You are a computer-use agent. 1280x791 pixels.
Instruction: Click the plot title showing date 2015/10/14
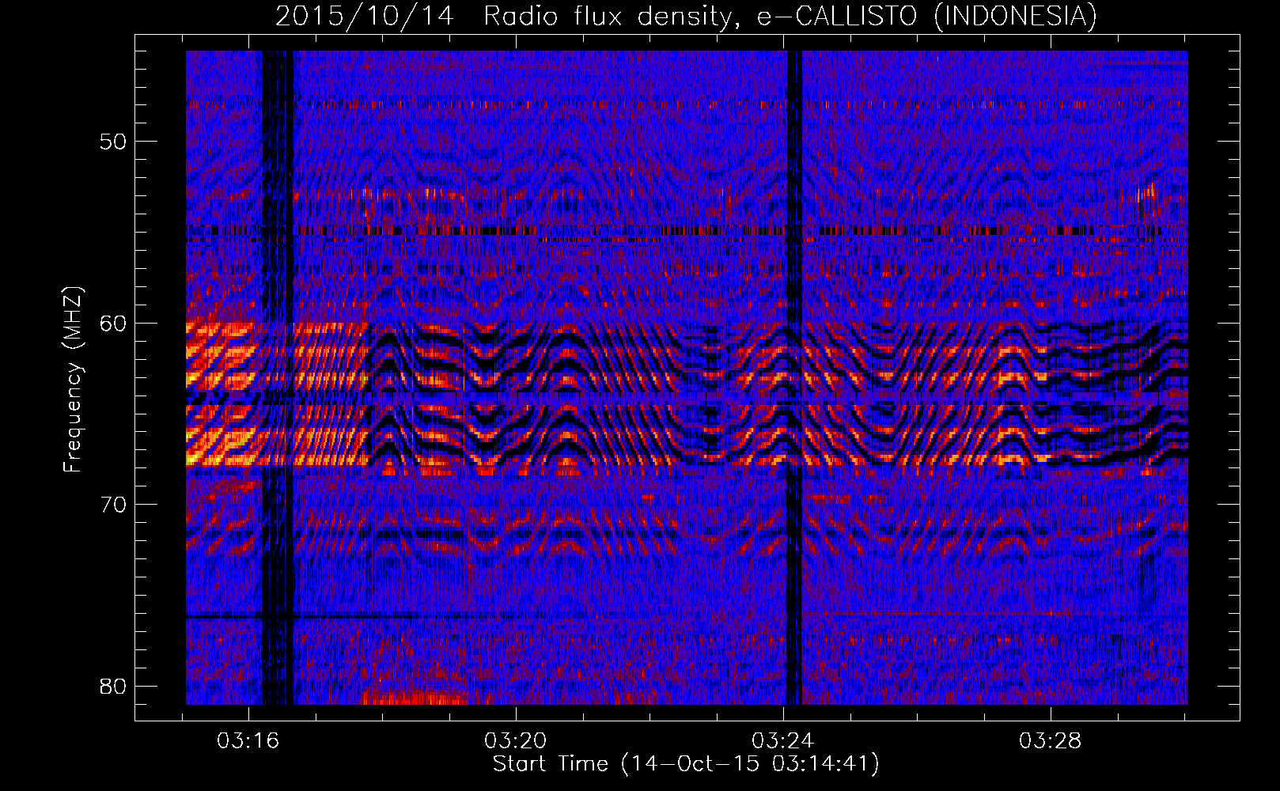pyautogui.click(x=686, y=16)
